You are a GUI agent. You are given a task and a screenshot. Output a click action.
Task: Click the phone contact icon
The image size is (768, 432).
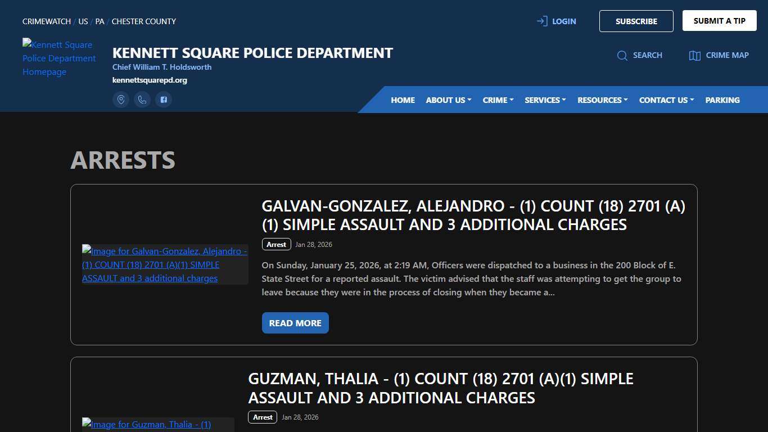[x=142, y=100]
